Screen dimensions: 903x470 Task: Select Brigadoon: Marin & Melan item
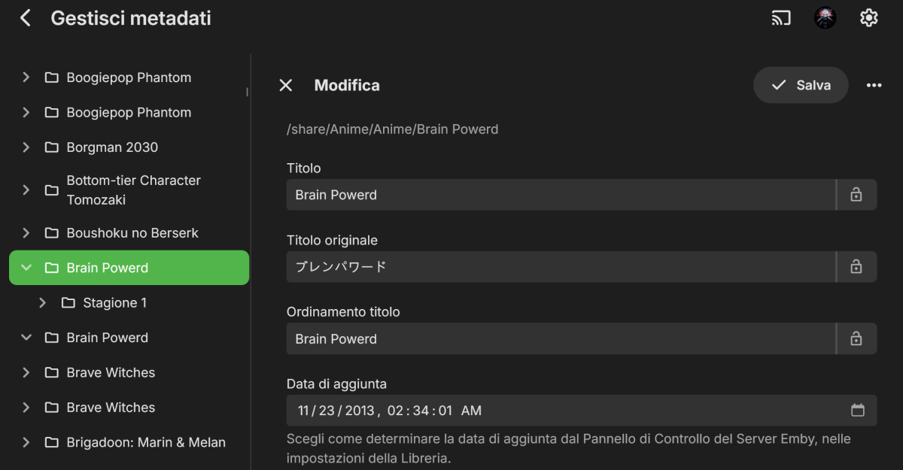(x=146, y=442)
